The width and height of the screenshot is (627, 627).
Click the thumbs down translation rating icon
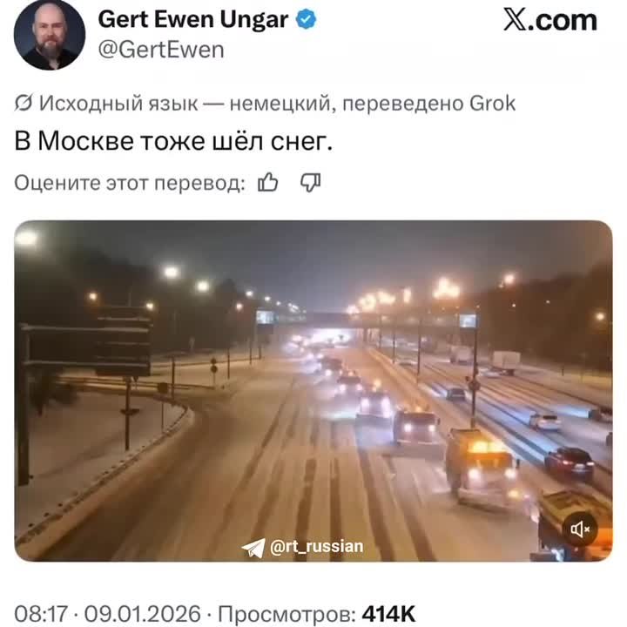310,182
